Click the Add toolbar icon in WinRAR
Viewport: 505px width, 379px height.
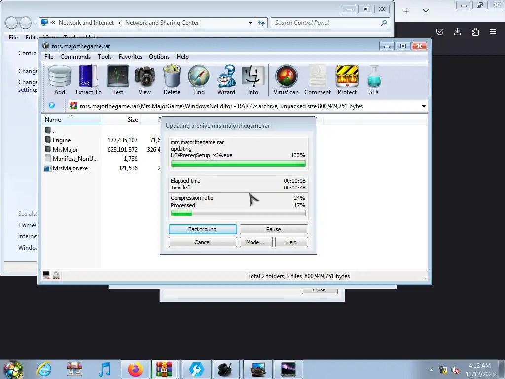click(x=60, y=80)
